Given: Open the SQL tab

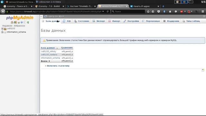Looking at the screenshot, I should (67, 21).
